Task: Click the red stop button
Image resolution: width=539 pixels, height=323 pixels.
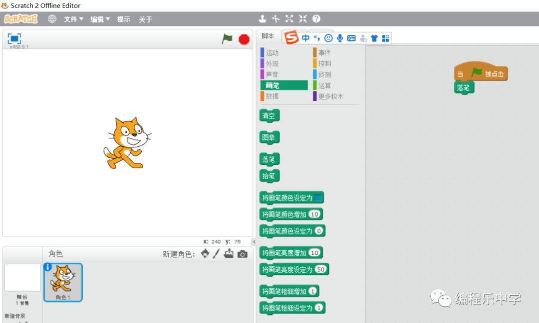Action: pos(244,39)
